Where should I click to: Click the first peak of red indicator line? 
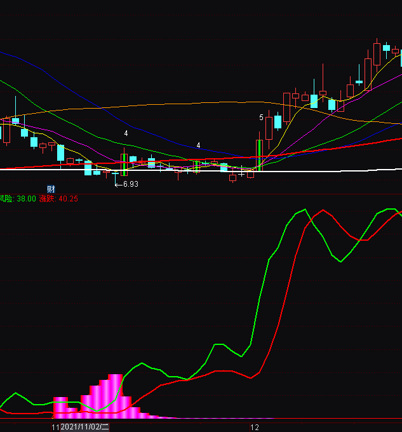(323, 210)
